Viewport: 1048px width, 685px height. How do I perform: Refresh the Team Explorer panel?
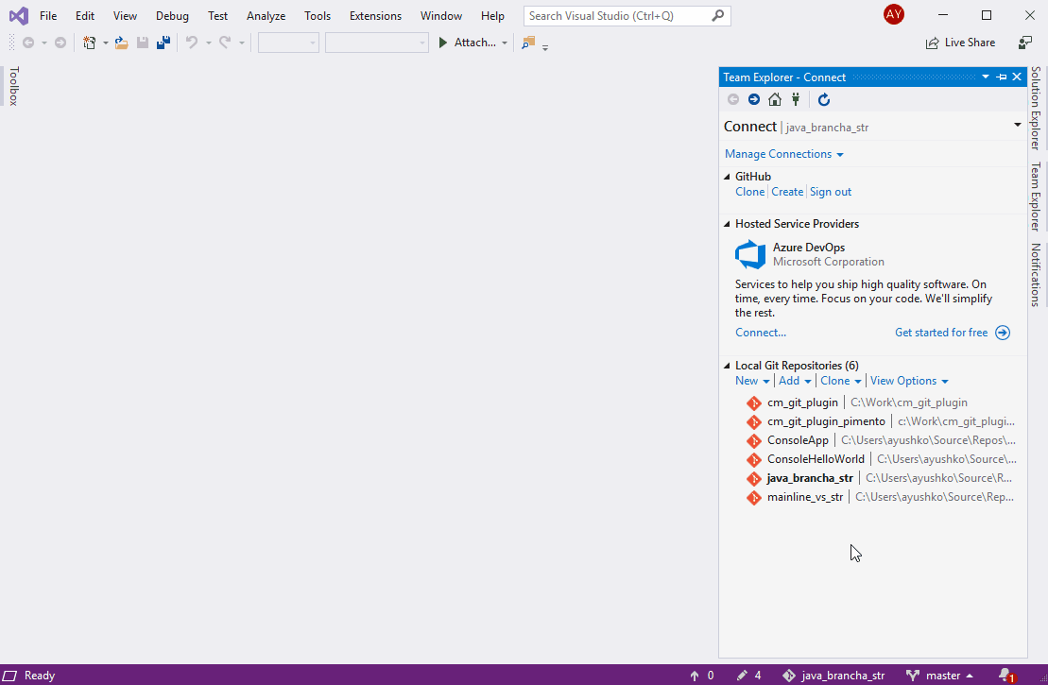[x=824, y=100]
